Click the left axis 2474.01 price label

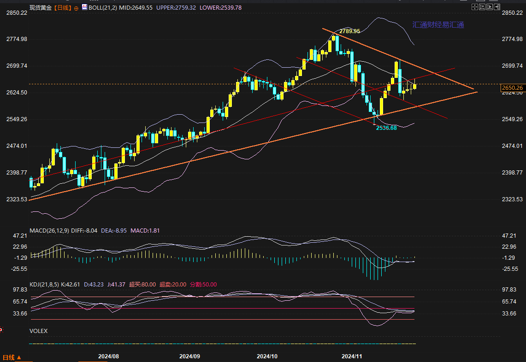[x=17, y=146]
